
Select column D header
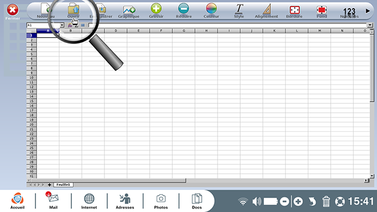click(116, 31)
